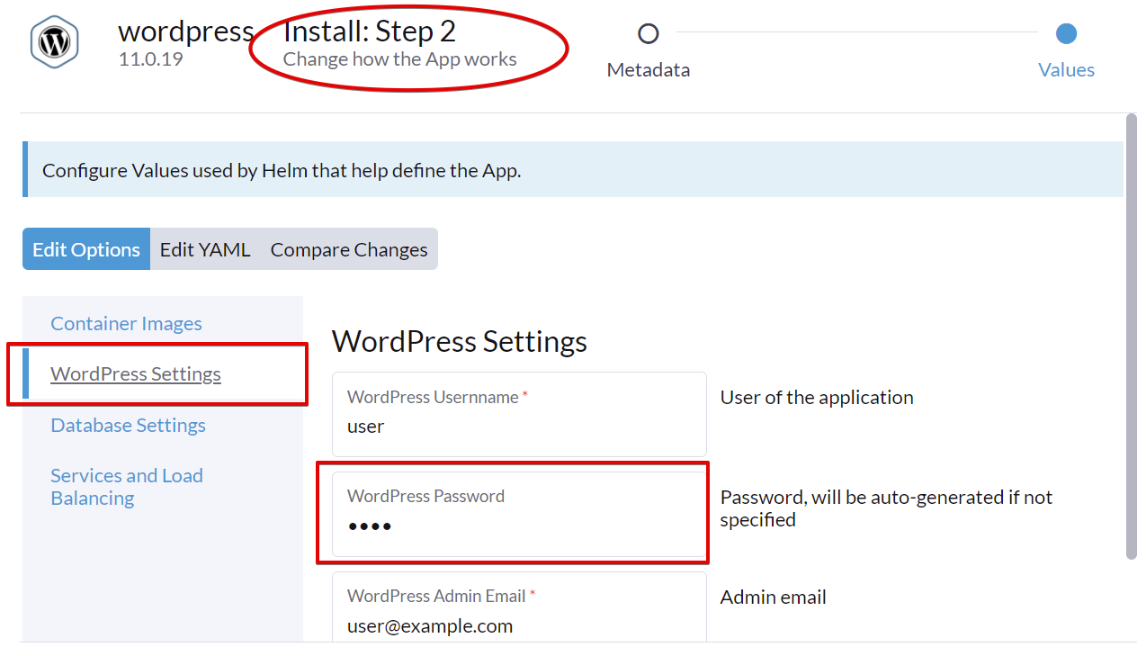Click the 'Install: Step 2' heading
The height and width of the screenshot is (656, 1146).
(370, 31)
